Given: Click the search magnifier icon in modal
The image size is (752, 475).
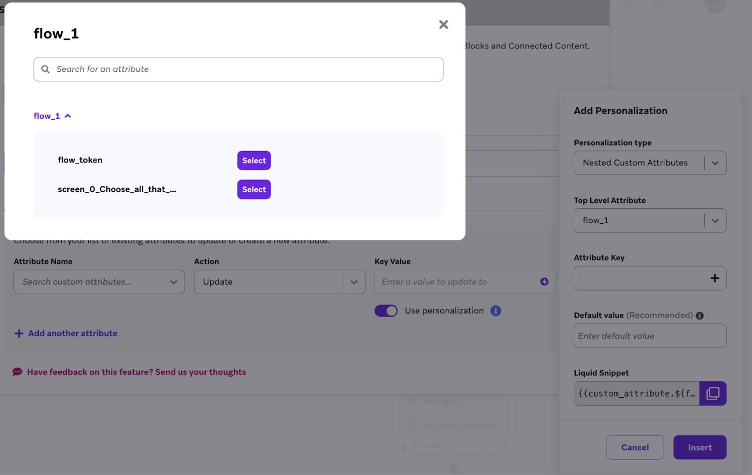Looking at the screenshot, I should (x=45, y=69).
